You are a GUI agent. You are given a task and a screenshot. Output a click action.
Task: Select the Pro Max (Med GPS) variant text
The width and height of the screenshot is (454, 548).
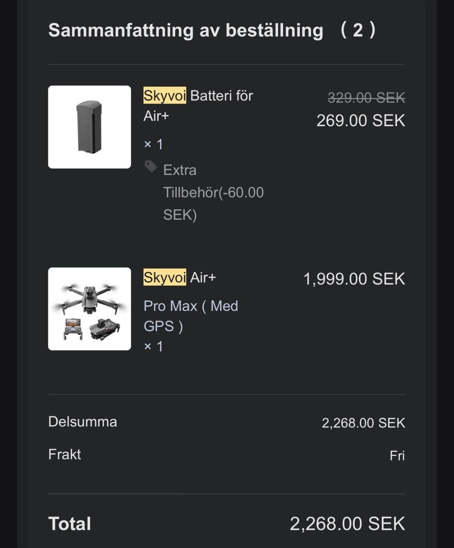tap(191, 316)
